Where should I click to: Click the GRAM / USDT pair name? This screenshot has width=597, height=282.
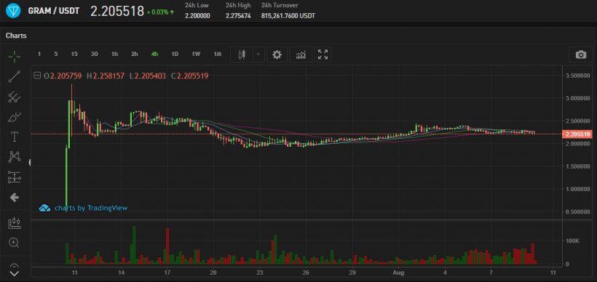(x=54, y=11)
